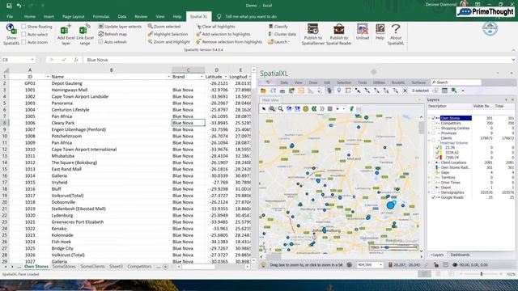Open the Launch dropdown in ribbon
Image resolution: width=518 pixels, height=291 pixels.
click(x=279, y=42)
